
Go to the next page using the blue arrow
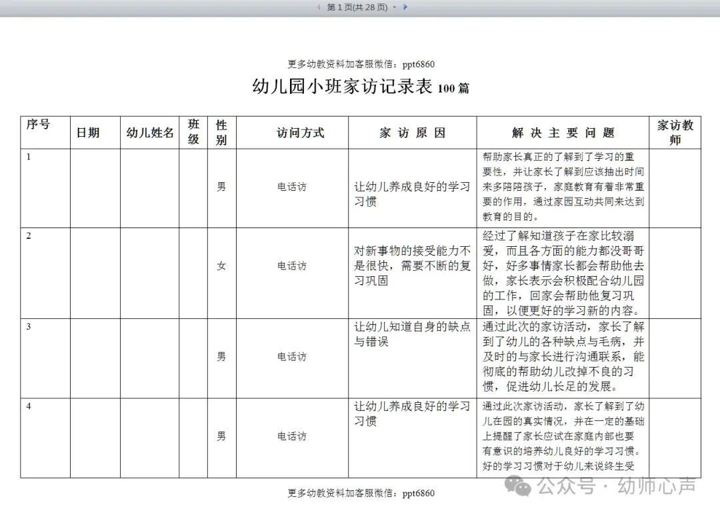[x=405, y=7]
